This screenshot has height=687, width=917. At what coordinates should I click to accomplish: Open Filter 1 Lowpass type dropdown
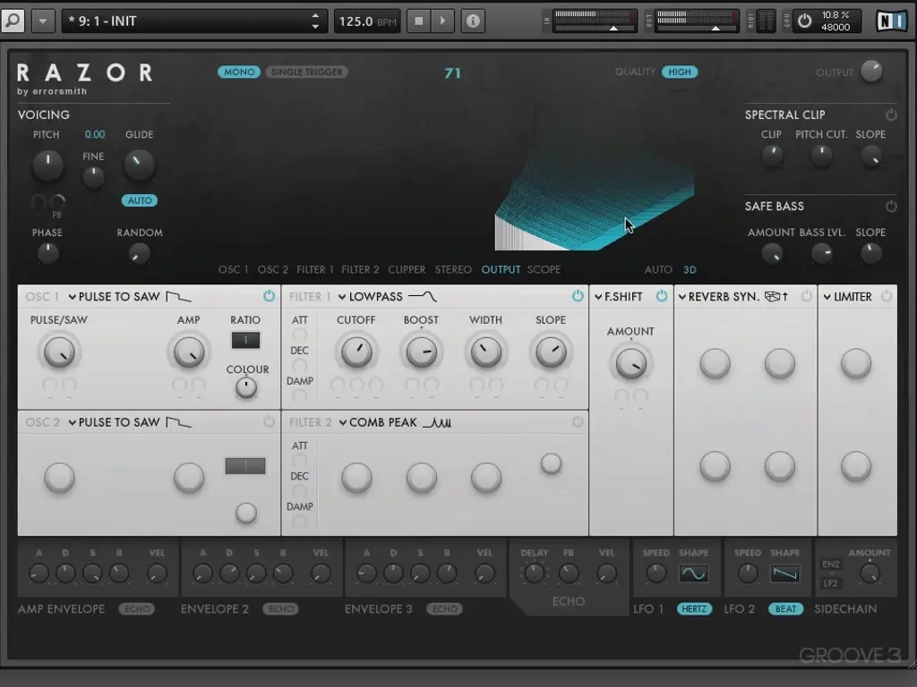[387, 297]
